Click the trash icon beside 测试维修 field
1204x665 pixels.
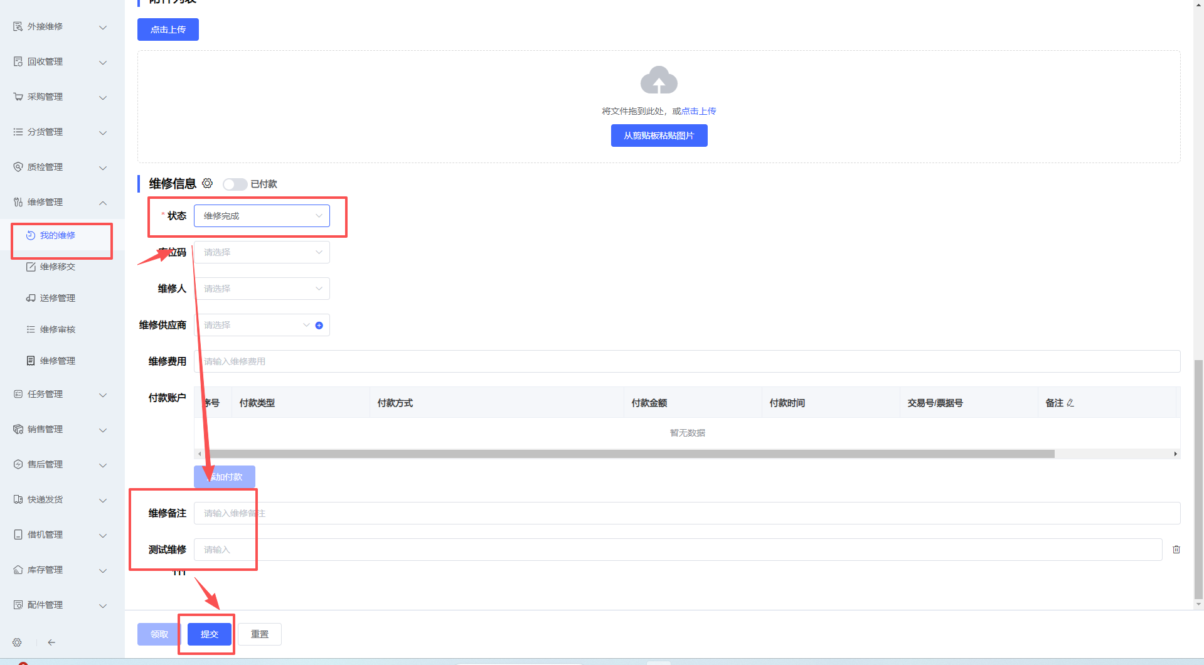pos(1176,550)
